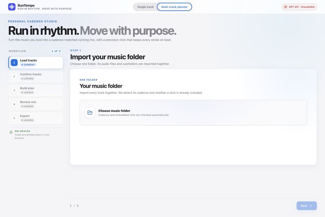Click the LOCKED tag under Build plan
Viewport: 325px width, 217px height.
pyautogui.click(x=27, y=93)
